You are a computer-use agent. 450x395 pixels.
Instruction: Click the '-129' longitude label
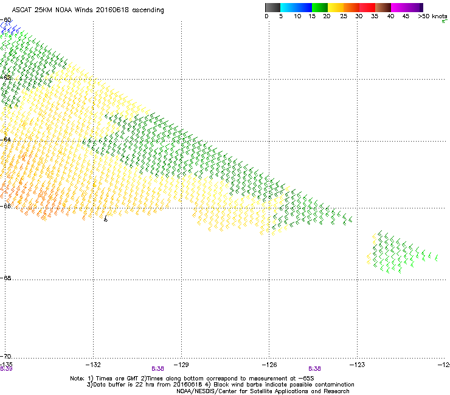coord(181,365)
